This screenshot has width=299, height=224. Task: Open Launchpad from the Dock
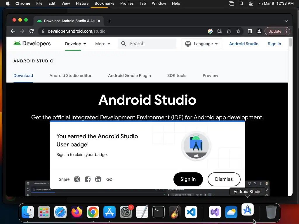44,212
